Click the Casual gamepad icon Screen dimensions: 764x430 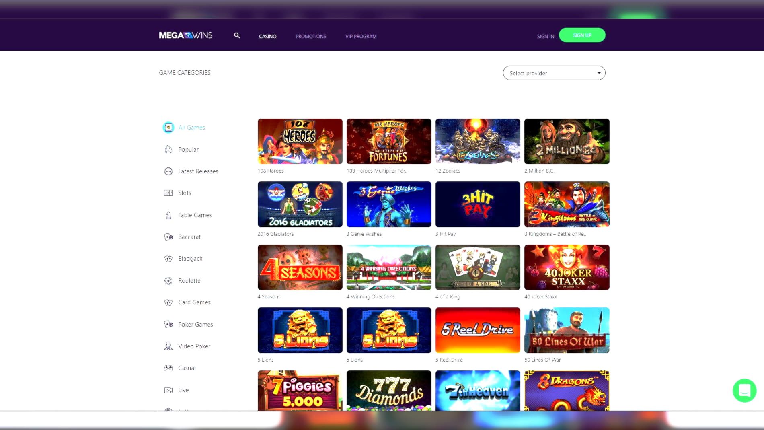[168, 368]
